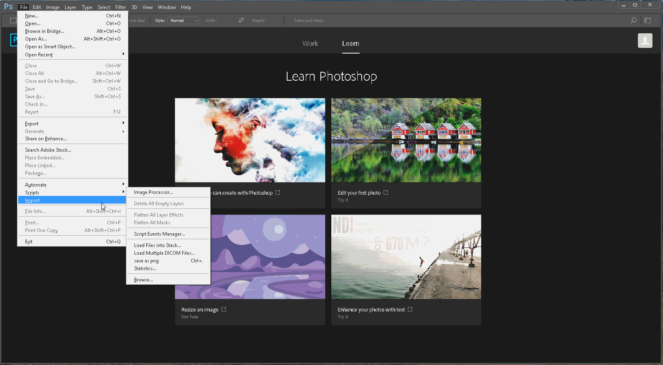Expand the Scripts submenu
Viewport: 663px width, 365px height.
point(72,192)
